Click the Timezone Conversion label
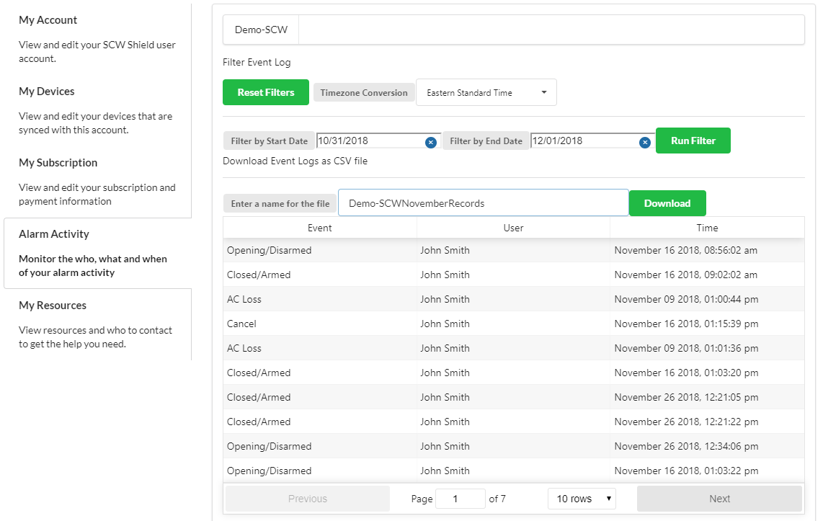This screenshot has height=521, width=823. [x=364, y=93]
